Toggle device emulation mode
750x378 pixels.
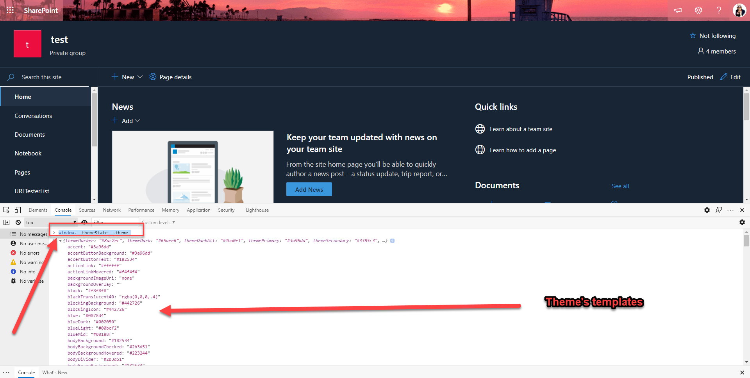pos(18,210)
